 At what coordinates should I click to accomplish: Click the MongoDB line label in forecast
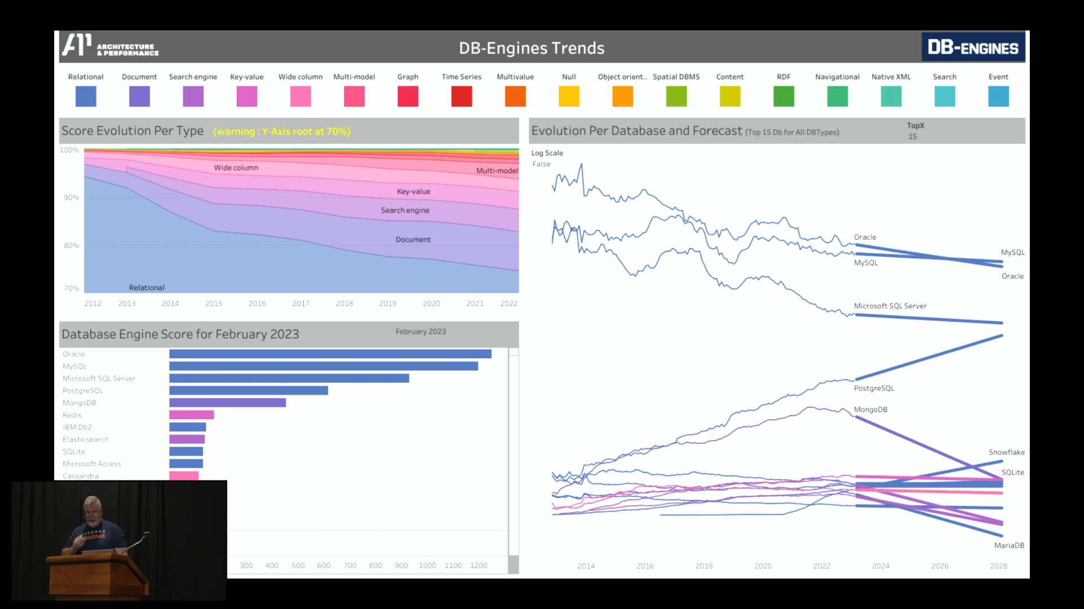pos(871,410)
